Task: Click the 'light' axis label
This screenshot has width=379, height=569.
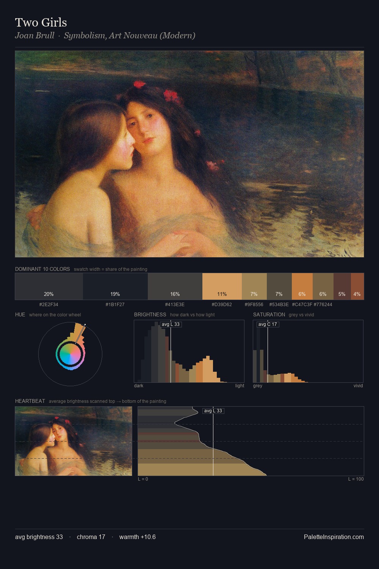Action: [x=240, y=386]
